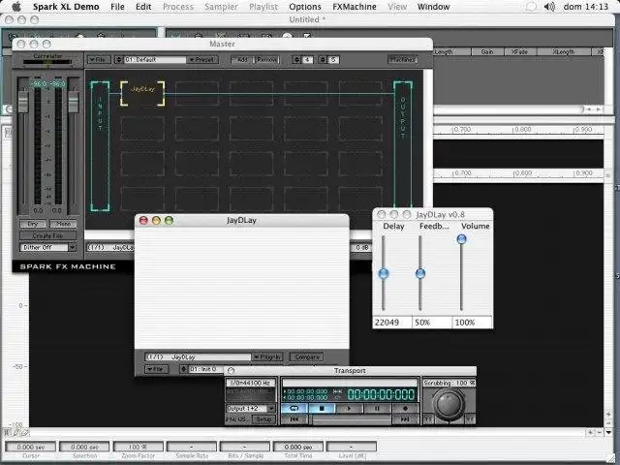Click the XFade column header

coord(519,51)
